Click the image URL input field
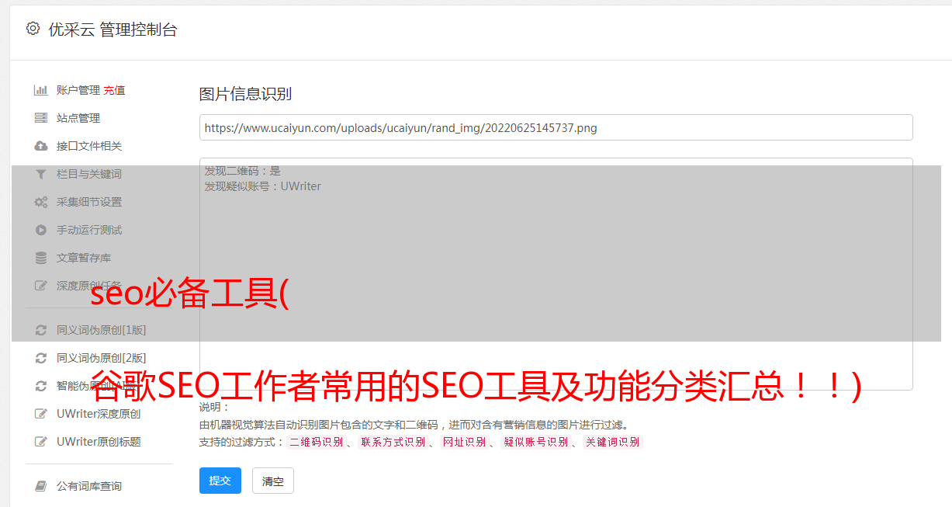This screenshot has height=507, width=952. 556,127
